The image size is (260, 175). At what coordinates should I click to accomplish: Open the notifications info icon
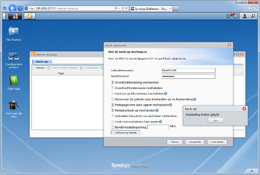tap(235, 16)
